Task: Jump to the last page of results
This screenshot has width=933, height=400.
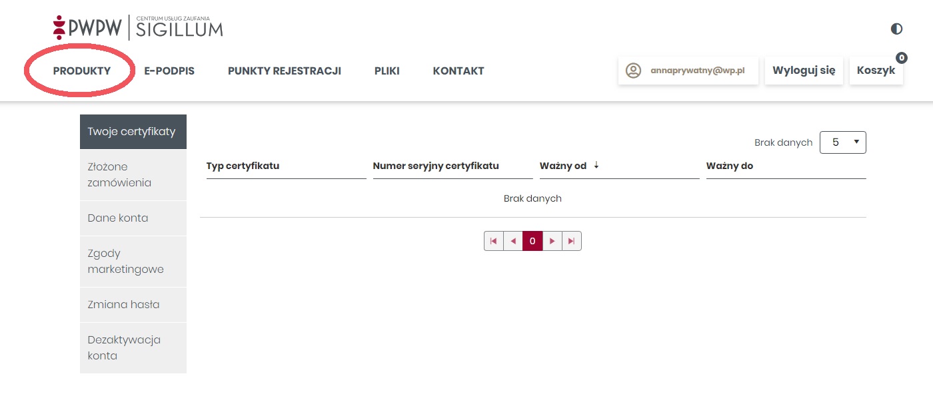Action: point(571,241)
